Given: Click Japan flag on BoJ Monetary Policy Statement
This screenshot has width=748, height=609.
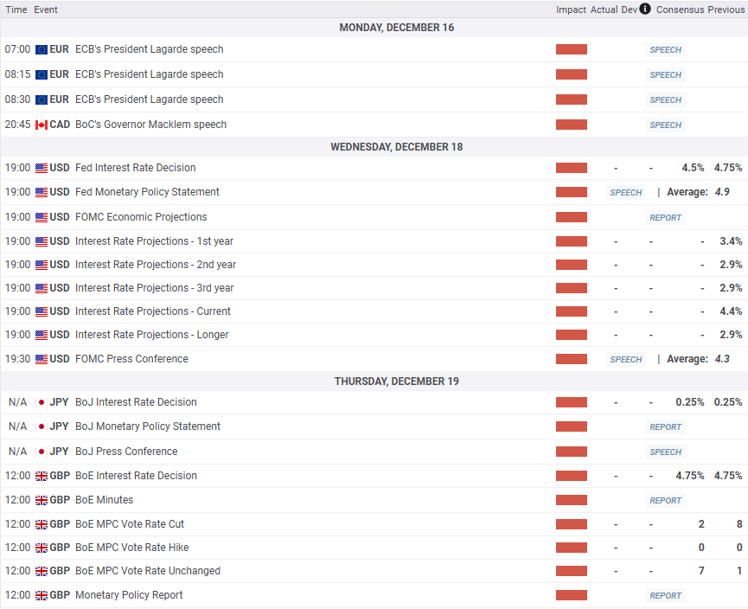Looking at the screenshot, I should tap(42, 426).
